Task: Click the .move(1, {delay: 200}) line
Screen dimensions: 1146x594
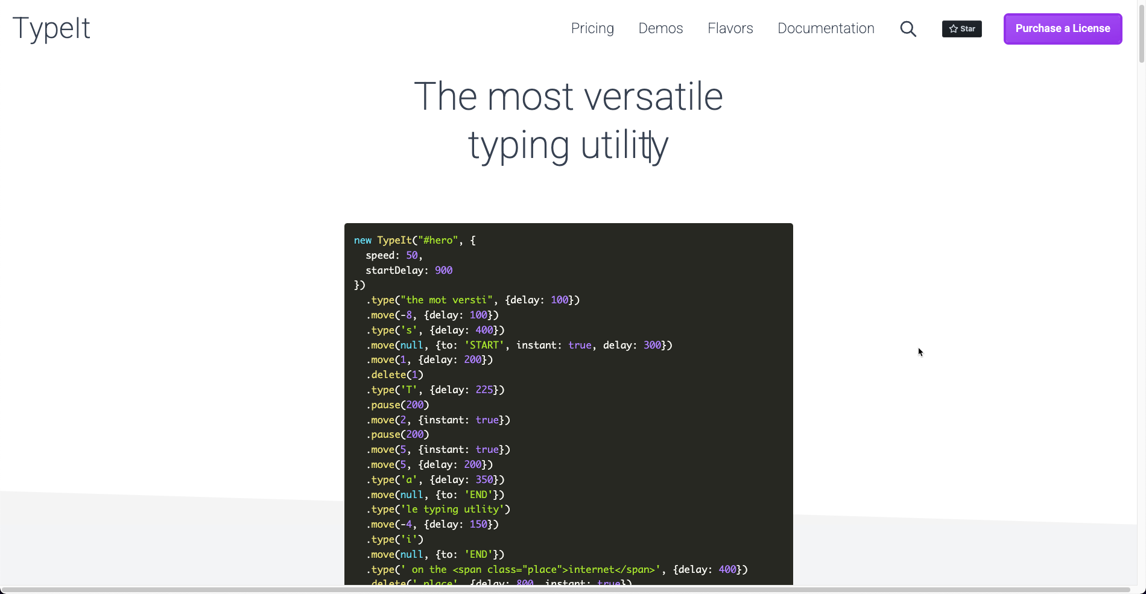Action: (429, 359)
